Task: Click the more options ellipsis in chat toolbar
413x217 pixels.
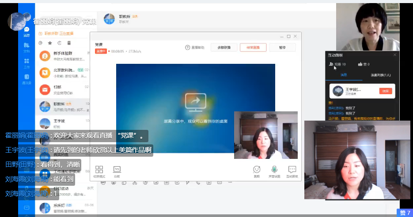Action: 230,182
